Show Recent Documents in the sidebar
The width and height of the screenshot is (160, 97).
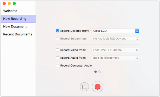[x=18, y=34]
